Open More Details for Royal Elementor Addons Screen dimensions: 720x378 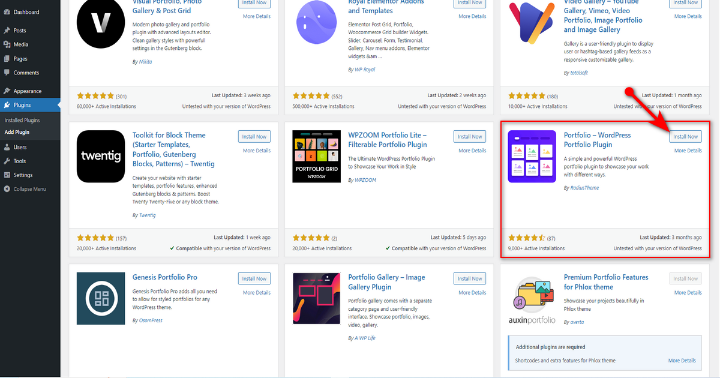472,16
